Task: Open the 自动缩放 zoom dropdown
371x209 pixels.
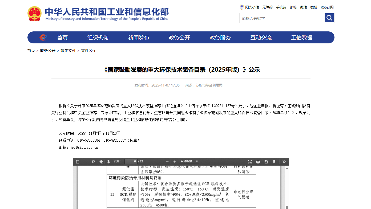Action: pos(189,161)
